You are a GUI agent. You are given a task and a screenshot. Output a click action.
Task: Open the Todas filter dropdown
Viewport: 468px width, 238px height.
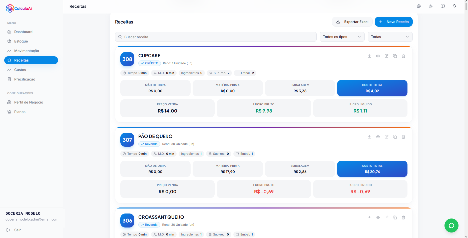click(x=390, y=37)
